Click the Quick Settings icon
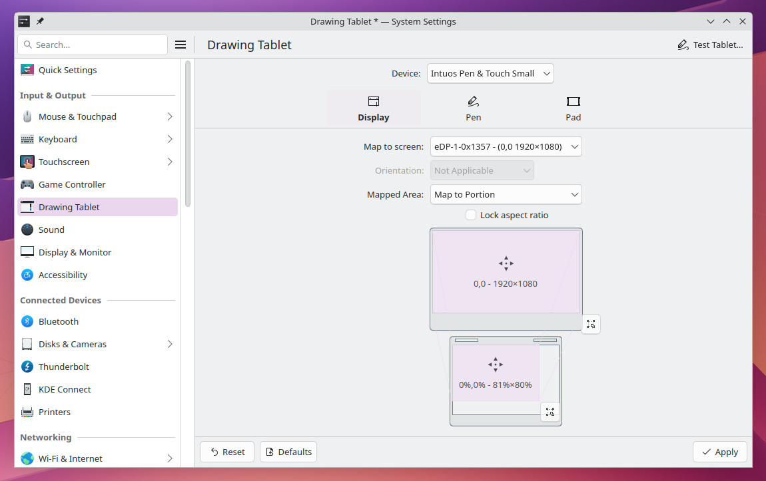 27,70
